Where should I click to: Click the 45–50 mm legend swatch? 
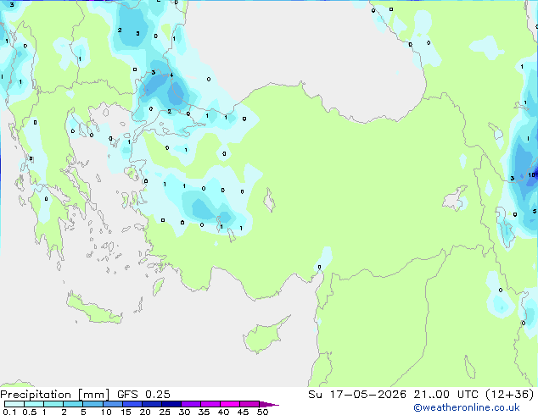click(249, 404)
